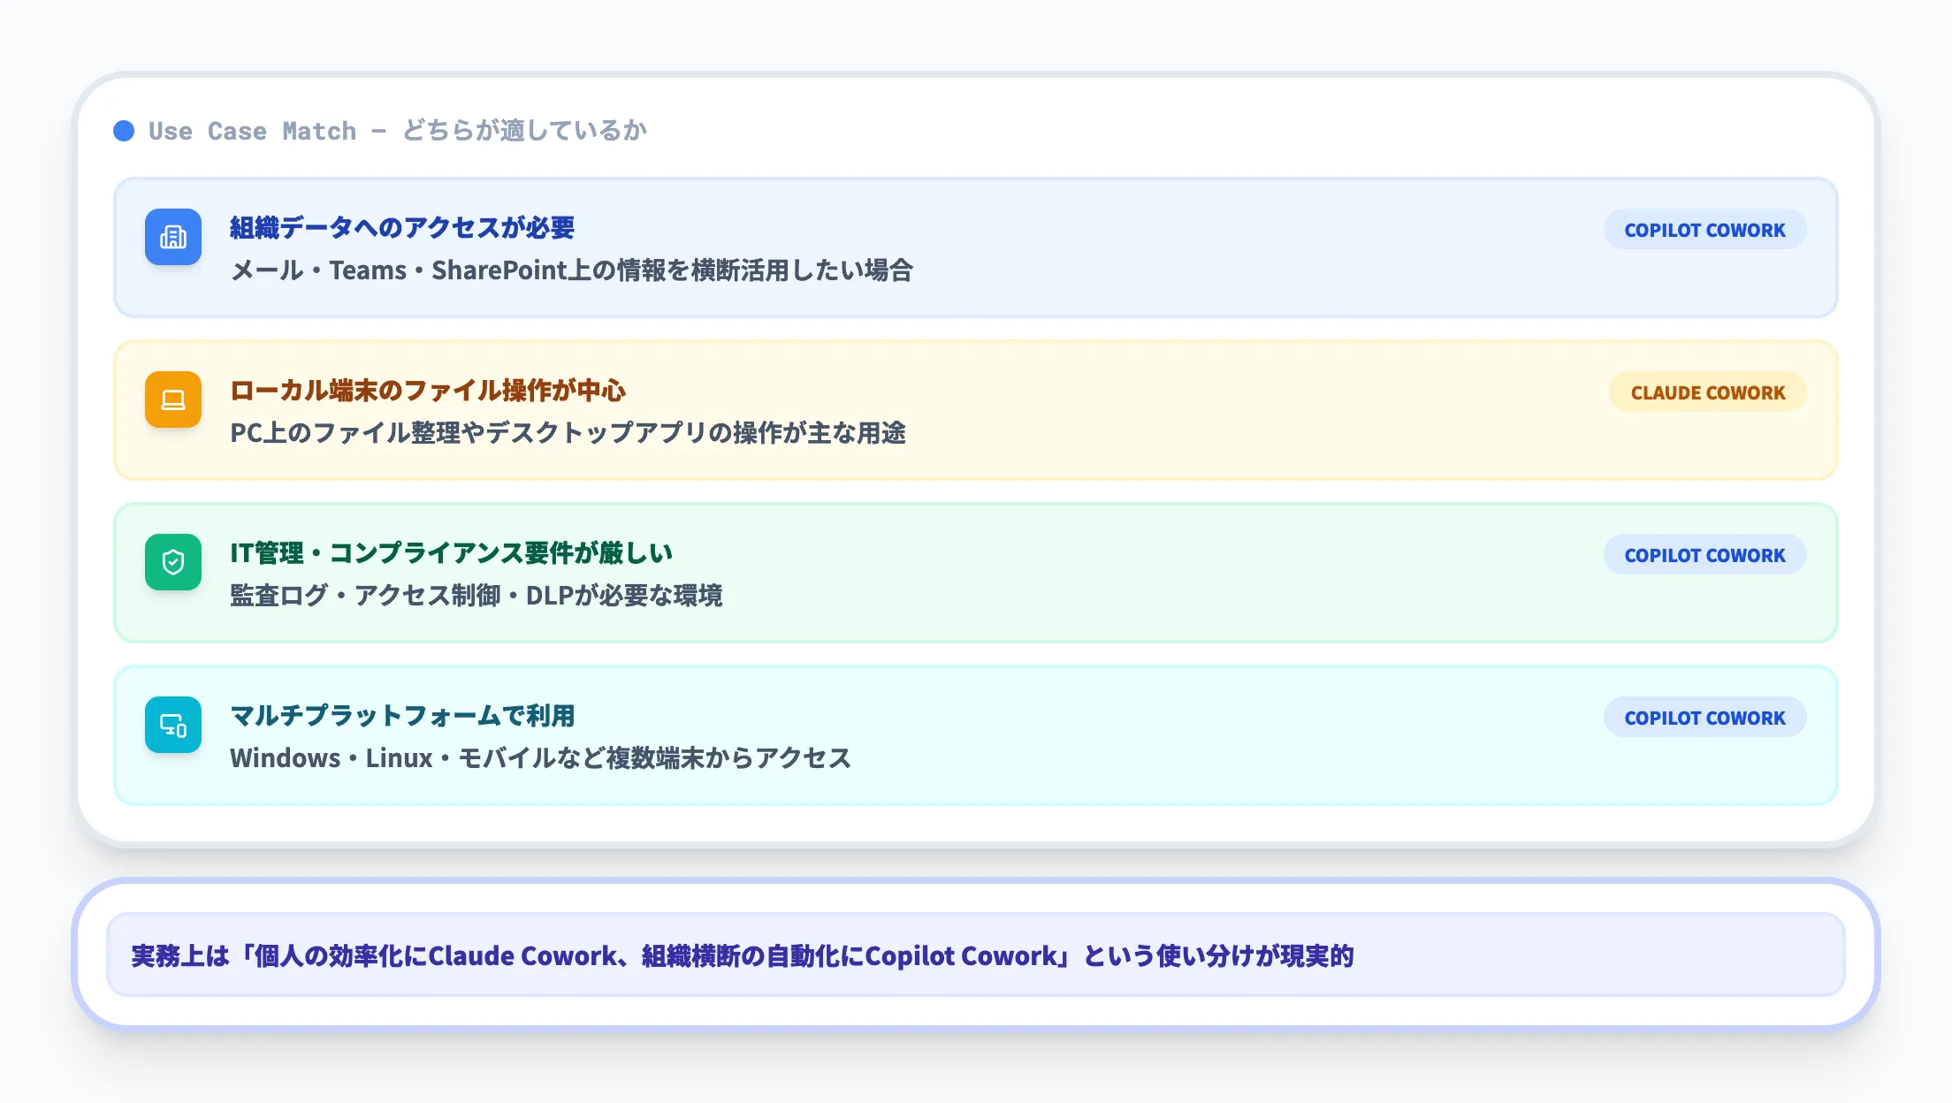Select the CLAUDE COWORK badge

pos(1706,392)
